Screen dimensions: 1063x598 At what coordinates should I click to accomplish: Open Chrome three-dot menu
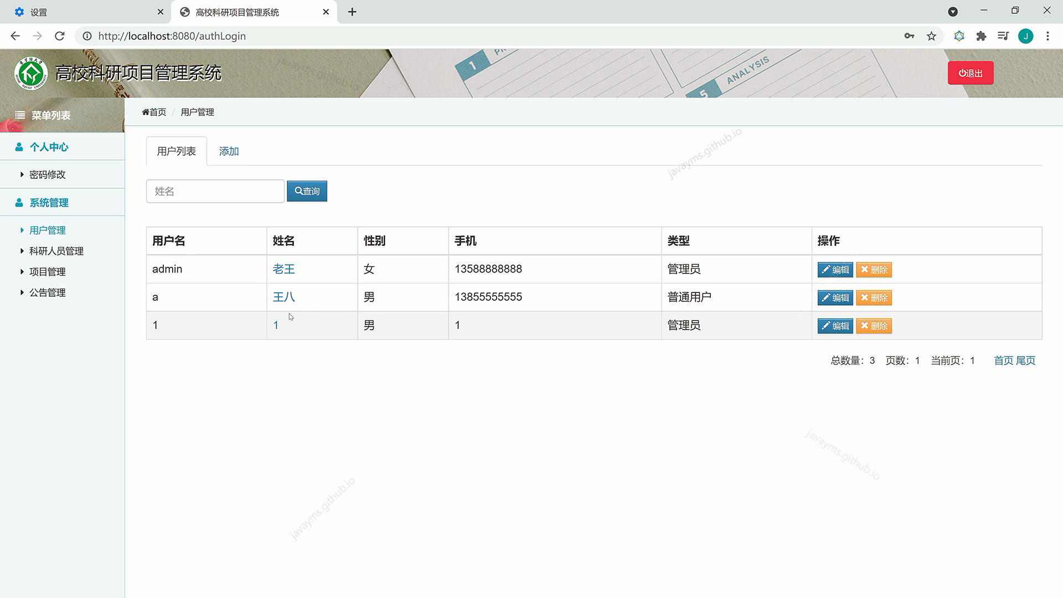click(x=1047, y=36)
